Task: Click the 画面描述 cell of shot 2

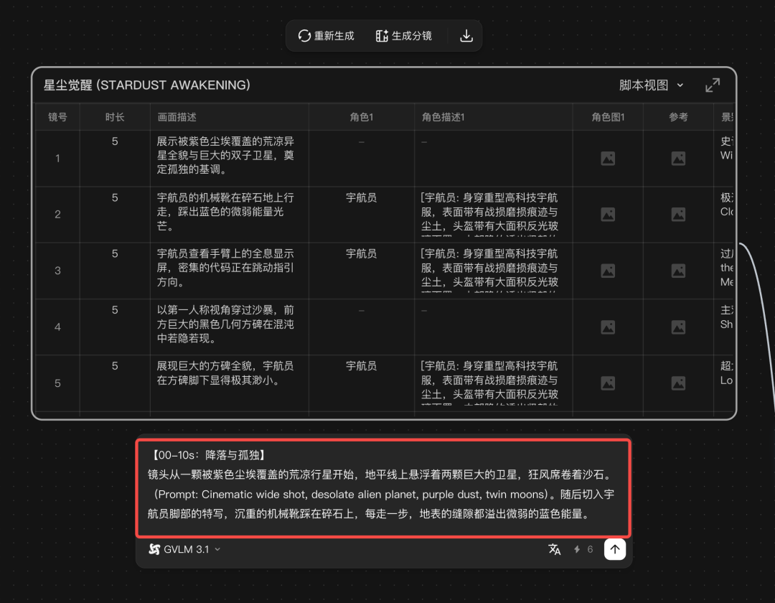Action: tap(229, 213)
